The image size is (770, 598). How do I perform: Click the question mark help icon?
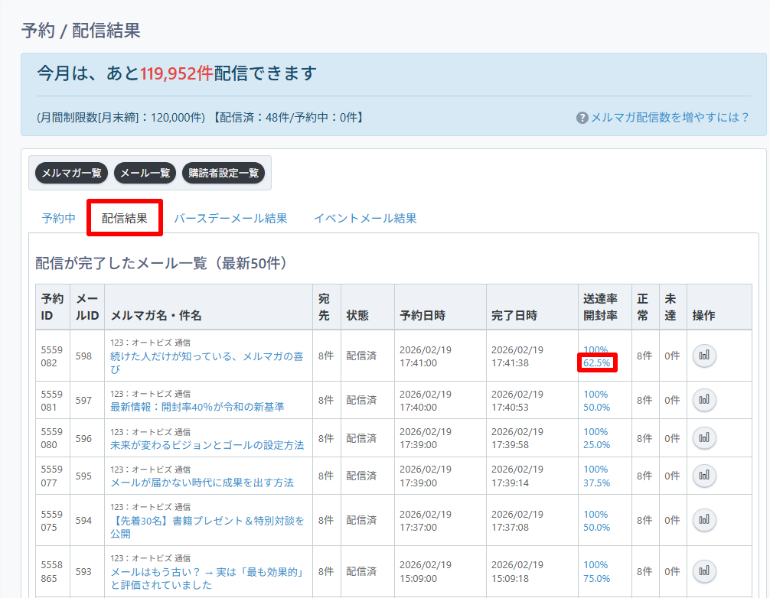[582, 118]
